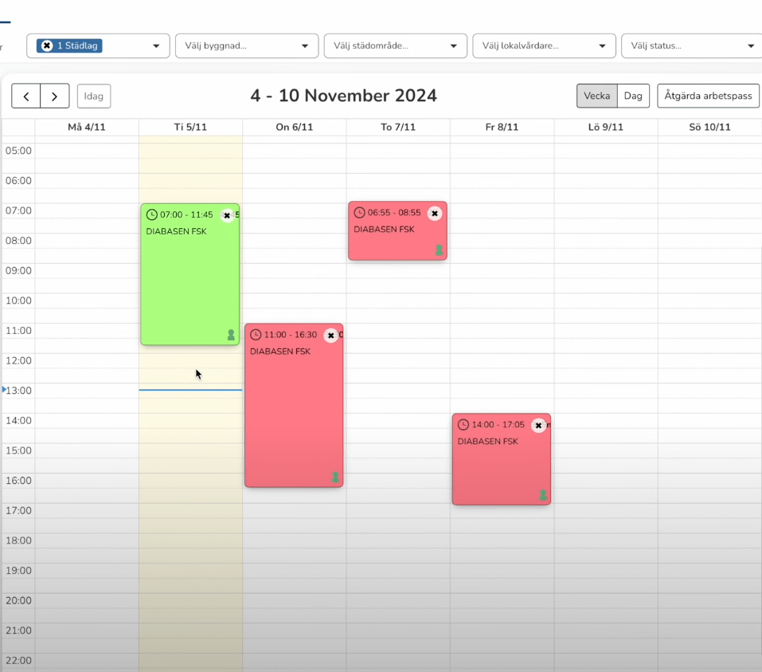Open the Välj städområde dropdown
Image resolution: width=762 pixels, height=672 pixels.
395,46
